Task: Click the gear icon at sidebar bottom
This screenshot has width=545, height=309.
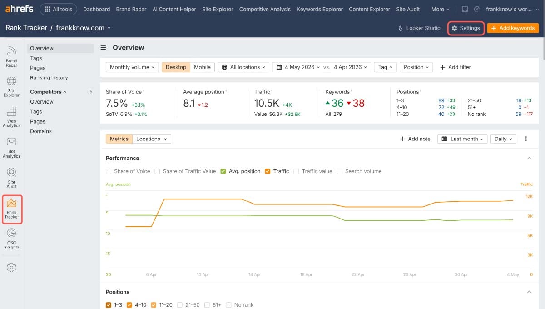Action: pos(11,268)
